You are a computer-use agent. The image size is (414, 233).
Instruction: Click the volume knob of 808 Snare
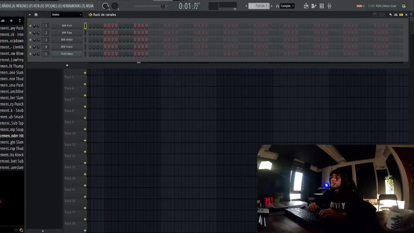[x=38, y=47]
